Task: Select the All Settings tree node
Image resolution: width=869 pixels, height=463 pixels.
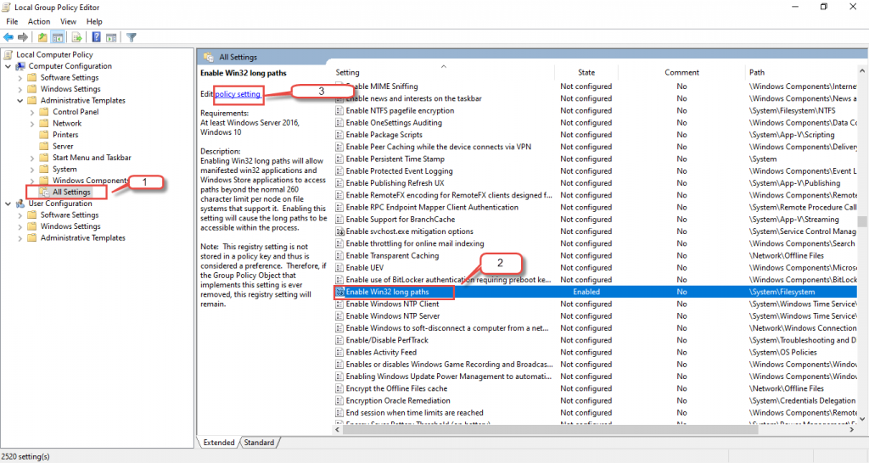Action: click(x=70, y=192)
